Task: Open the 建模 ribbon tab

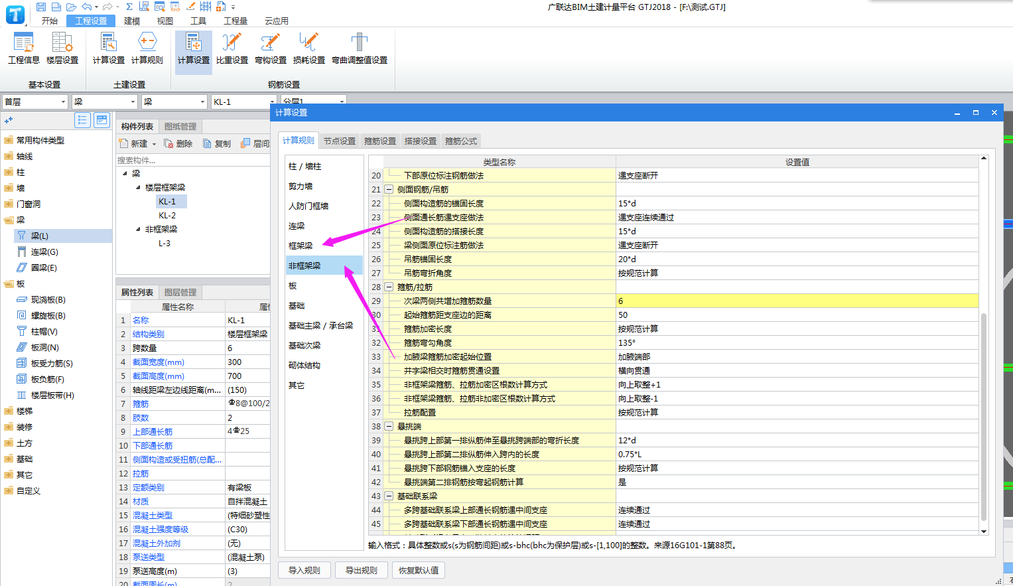Action: (x=132, y=21)
